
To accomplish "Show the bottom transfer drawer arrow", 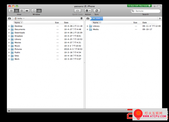I will pos(9,111).
